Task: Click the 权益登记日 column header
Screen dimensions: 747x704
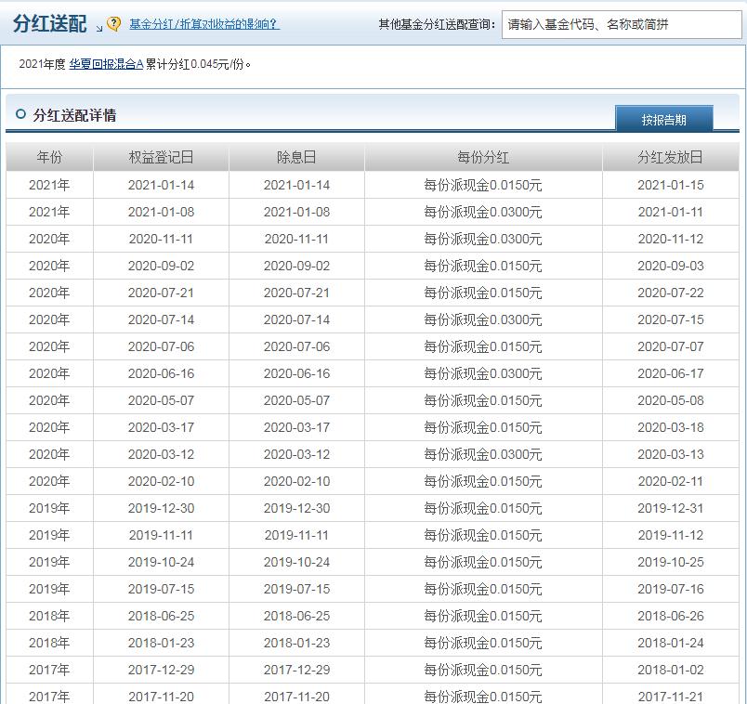Action: tap(161, 157)
